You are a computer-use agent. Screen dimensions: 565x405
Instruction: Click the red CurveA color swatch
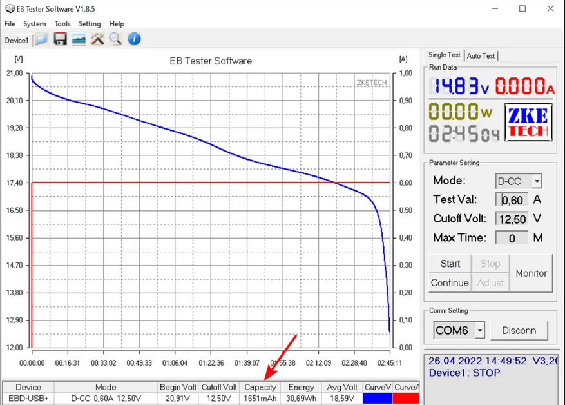click(406, 399)
